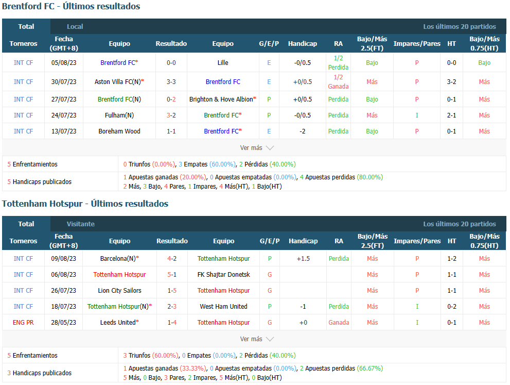The height and width of the screenshot is (385, 510).
Task: Select the Total tab in Tottenham table
Action: 26,224
